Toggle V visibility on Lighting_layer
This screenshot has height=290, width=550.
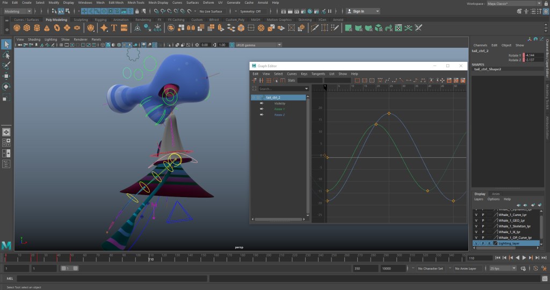[476, 243]
